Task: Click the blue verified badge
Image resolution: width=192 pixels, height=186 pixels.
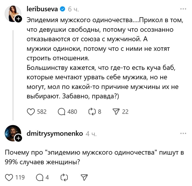Action: (63, 9)
